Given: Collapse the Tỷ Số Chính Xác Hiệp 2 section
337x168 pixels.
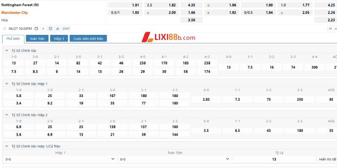Looking at the screenshot, I should [6, 115].
